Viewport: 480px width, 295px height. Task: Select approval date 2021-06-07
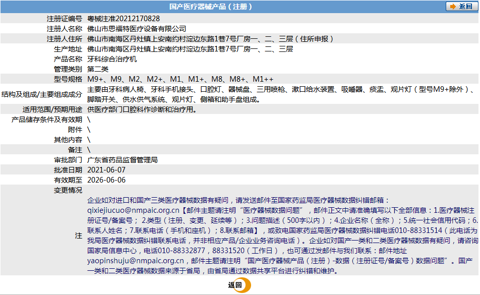coord(106,170)
